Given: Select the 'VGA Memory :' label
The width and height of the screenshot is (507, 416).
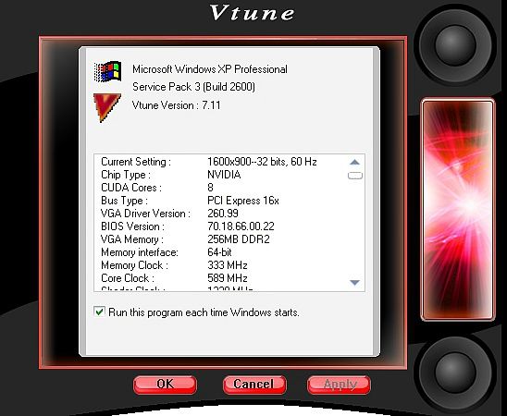Looking at the screenshot, I should coord(132,239).
